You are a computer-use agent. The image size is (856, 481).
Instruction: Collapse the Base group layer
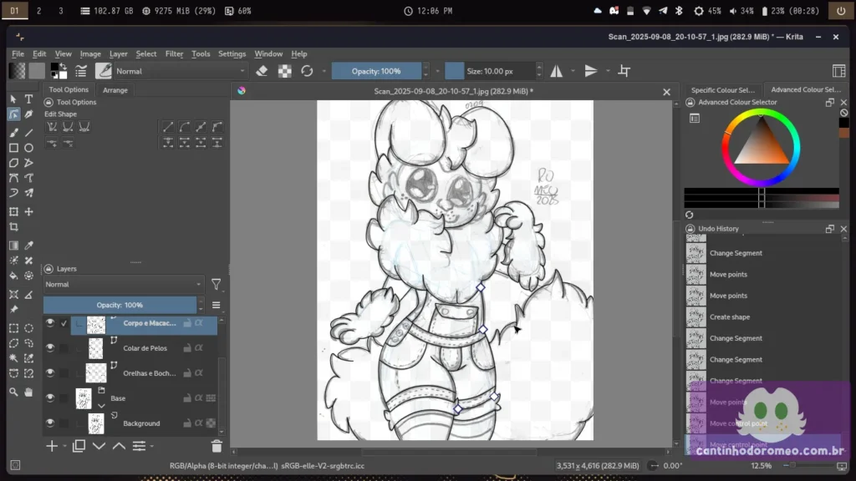pyautogui.click(x=101, y=406)
